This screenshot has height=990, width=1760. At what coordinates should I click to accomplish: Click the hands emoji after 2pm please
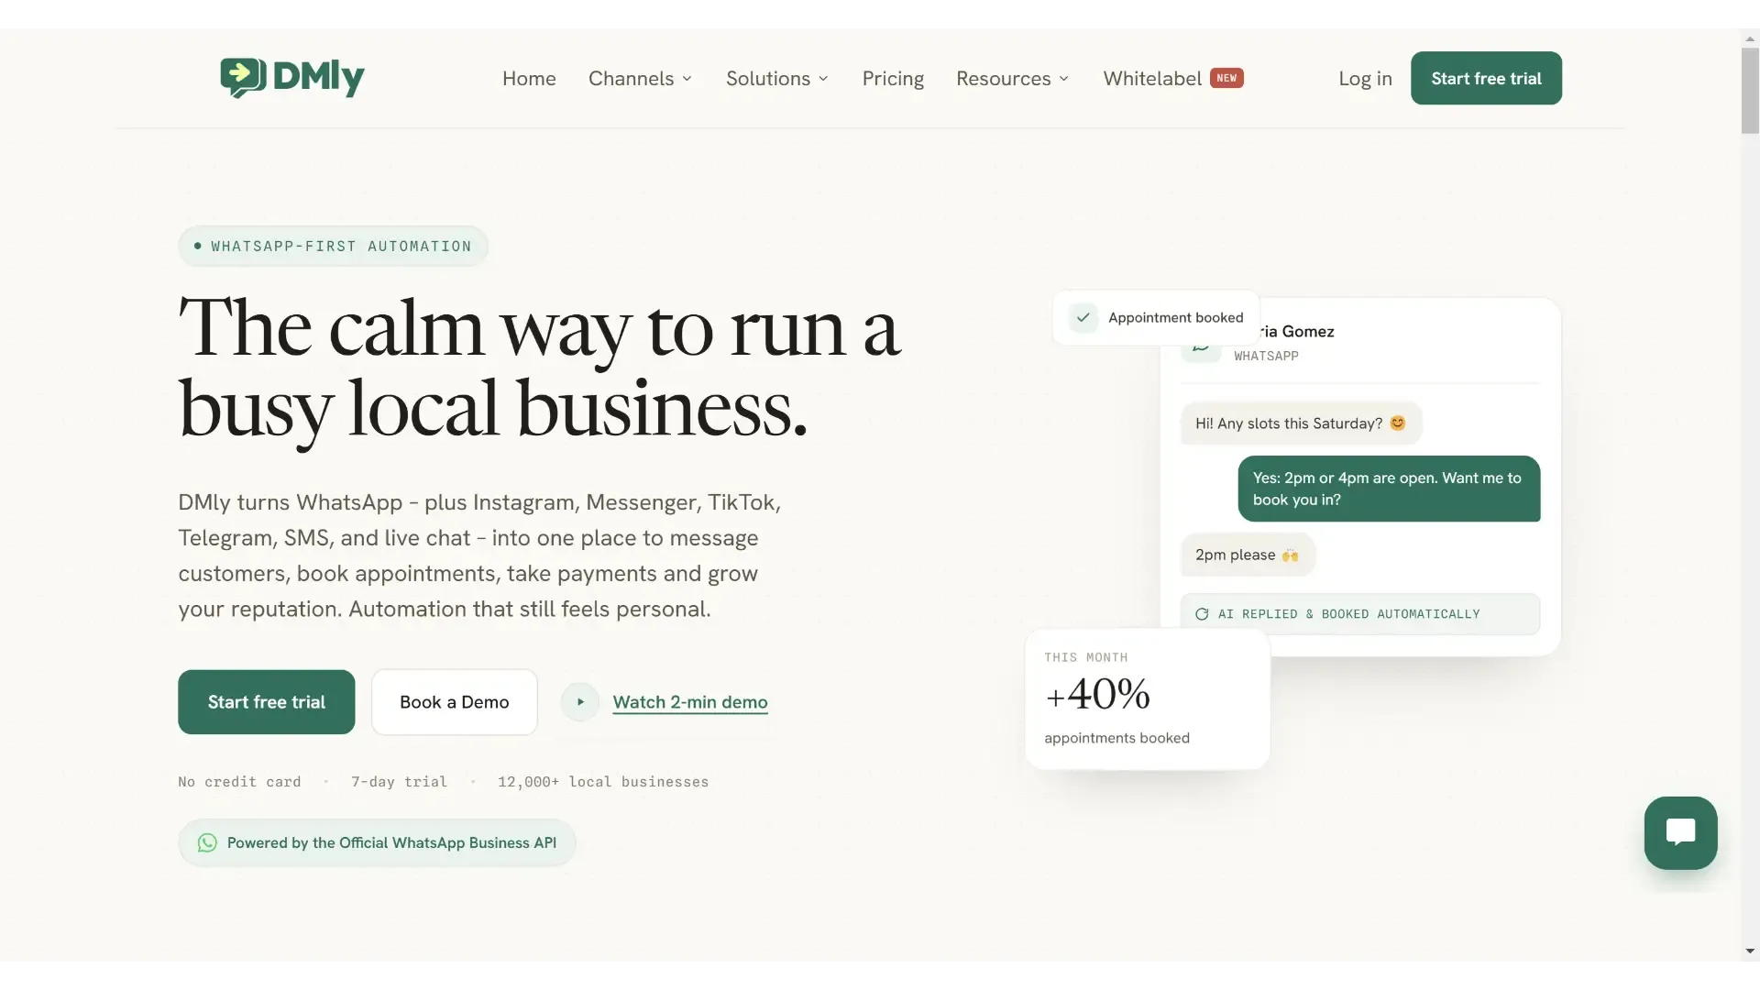coord(1290,555)
